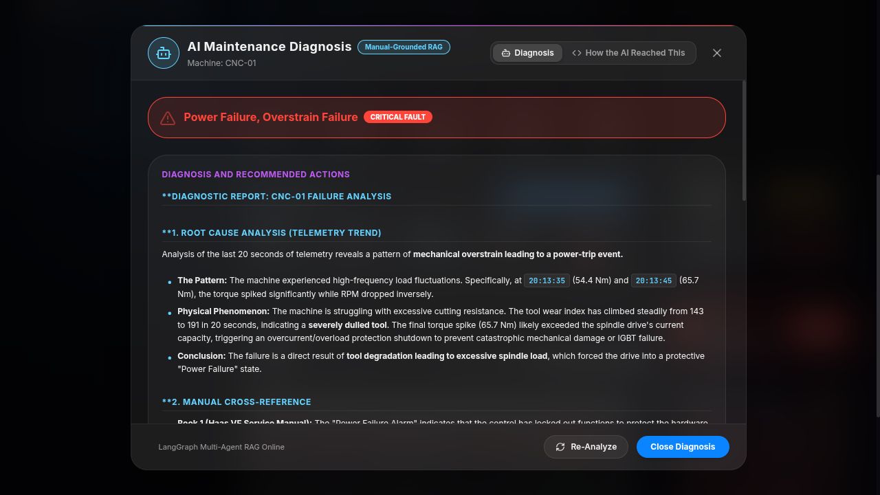Screen dimensions: 880x495
Task: Click the 20:13:45 timestamp chip
Action: [653, 280]
